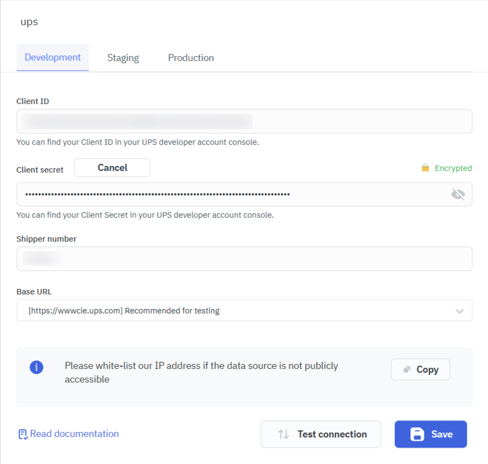Copy the IP address

(421, 369)
